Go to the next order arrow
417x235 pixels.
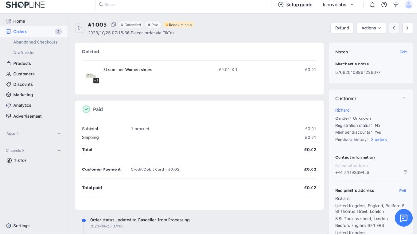point(407,28)
